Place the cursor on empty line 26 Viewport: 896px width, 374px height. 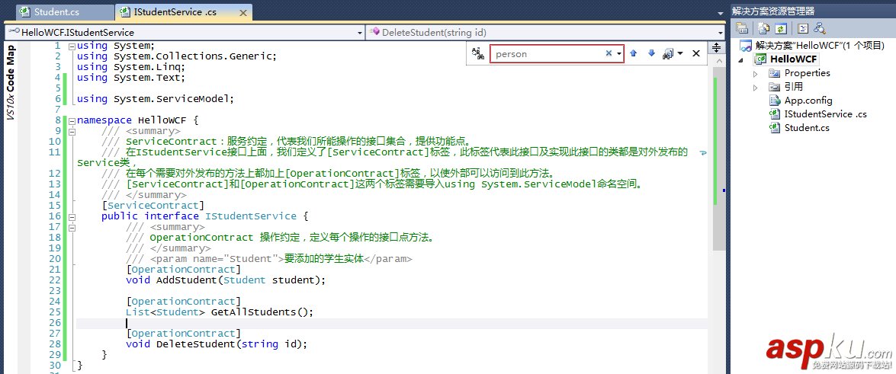391,323
